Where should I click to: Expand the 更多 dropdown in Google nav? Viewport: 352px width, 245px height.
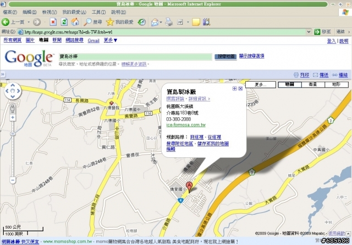point(111,40)
